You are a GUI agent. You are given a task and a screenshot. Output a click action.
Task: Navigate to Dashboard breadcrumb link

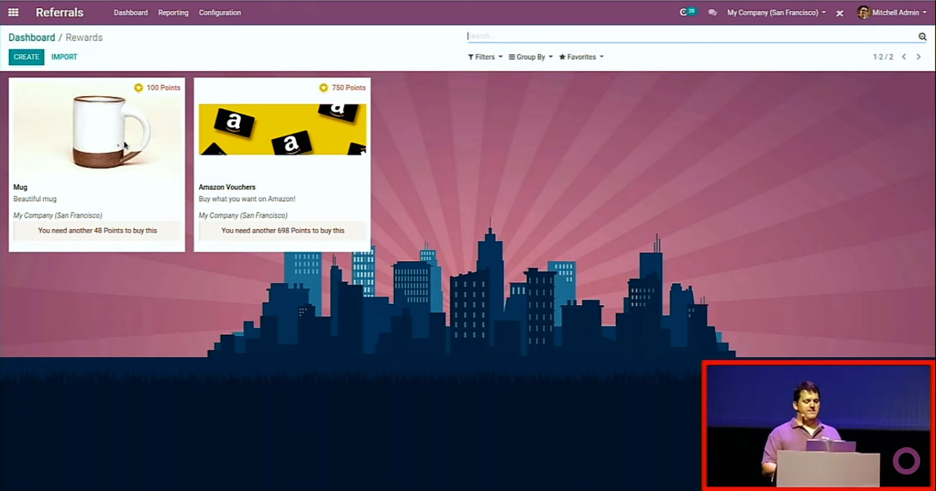[32, 37]
